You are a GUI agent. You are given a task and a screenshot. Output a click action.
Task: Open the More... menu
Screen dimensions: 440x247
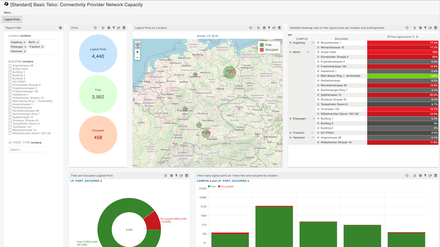click(x=8, y=13)
